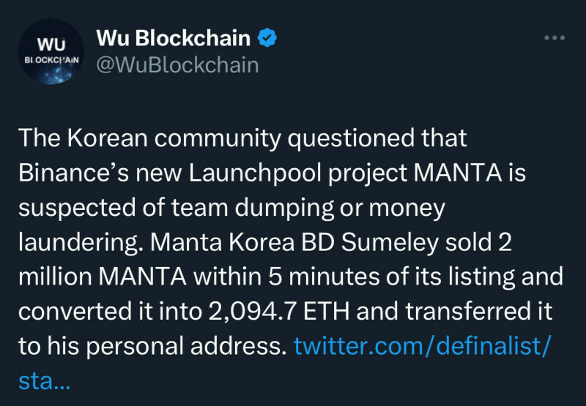Open the three-dots more options menu
Screen dimensions: 586x406
coord(555,38)
